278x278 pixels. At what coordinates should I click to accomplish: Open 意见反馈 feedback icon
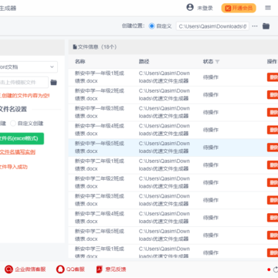point(100,270)
